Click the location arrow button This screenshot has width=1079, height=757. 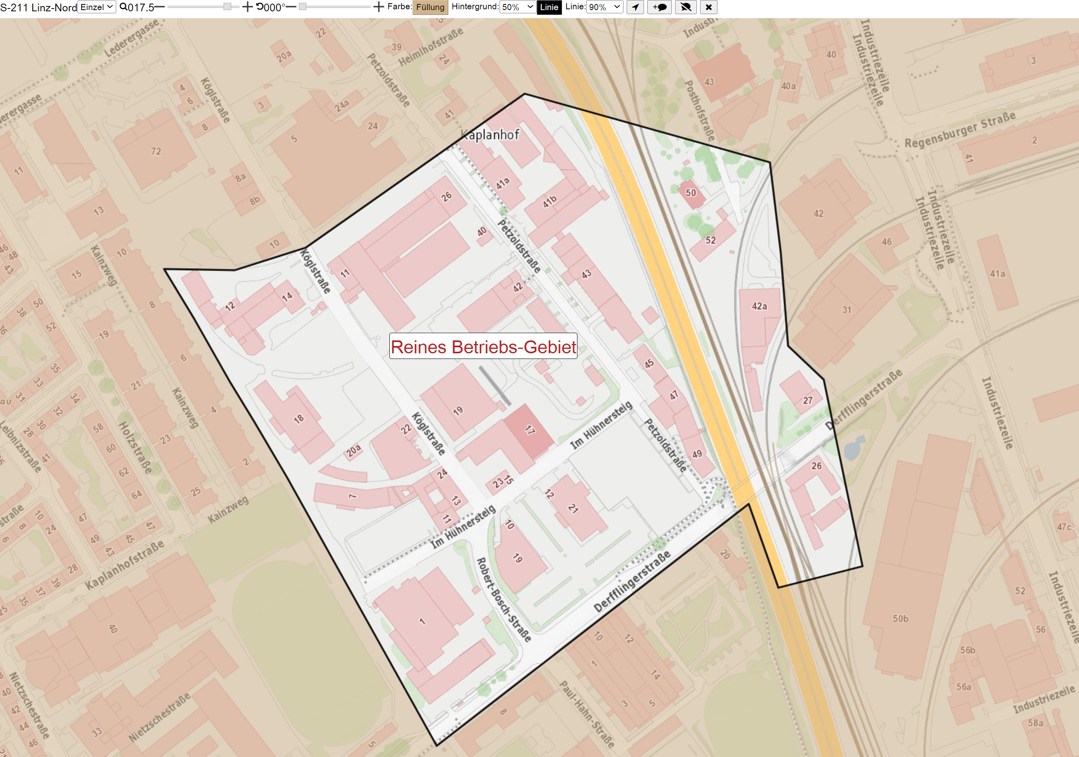click(x=636, y=7)
